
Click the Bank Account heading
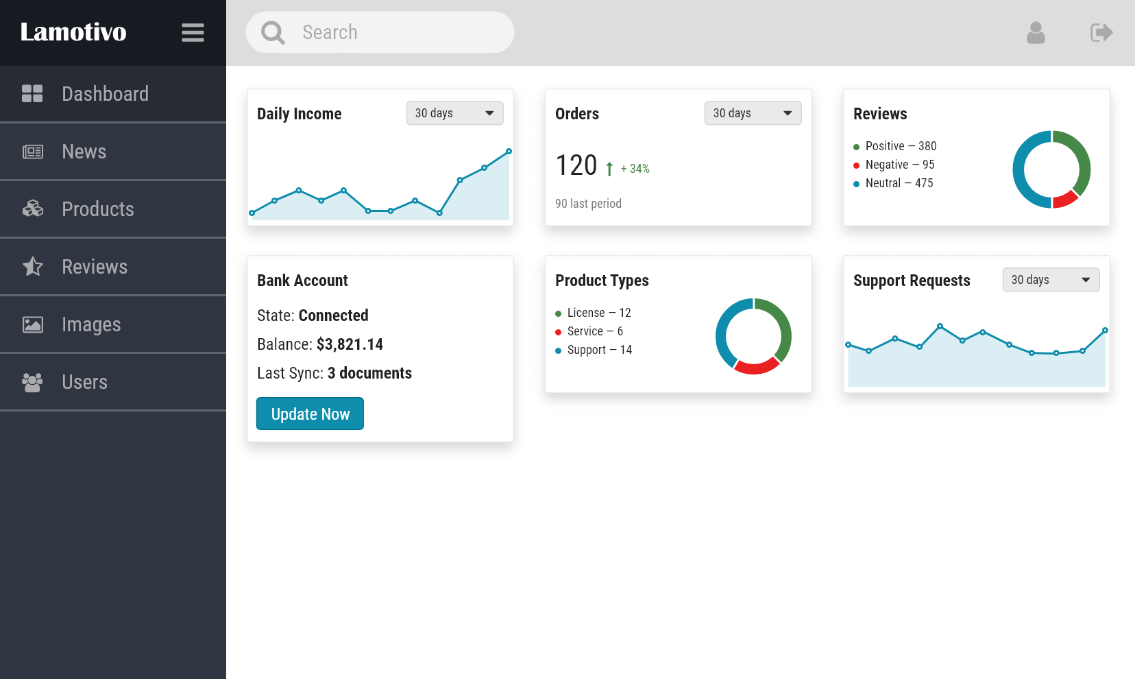[302, 281]
